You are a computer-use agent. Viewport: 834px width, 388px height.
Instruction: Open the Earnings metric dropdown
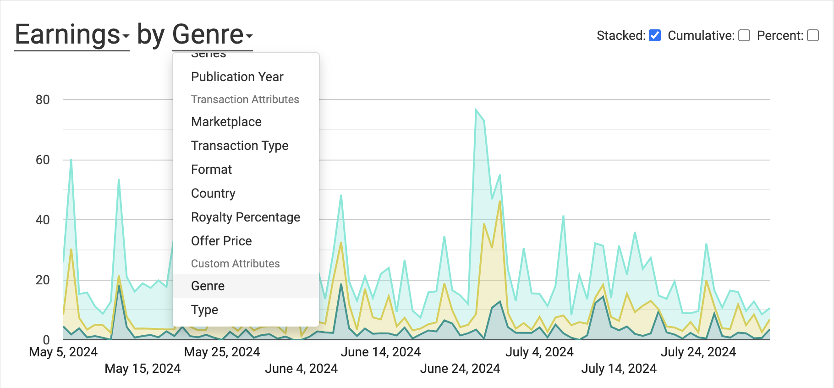click(72, 35)
